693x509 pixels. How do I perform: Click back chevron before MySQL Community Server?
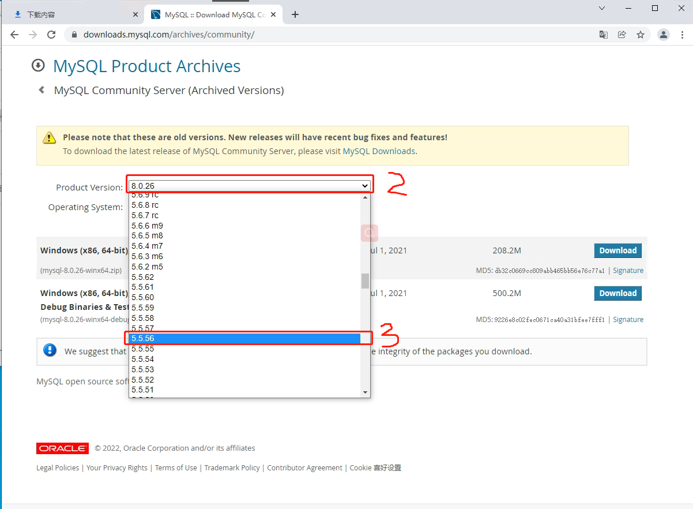pos(42,90)
